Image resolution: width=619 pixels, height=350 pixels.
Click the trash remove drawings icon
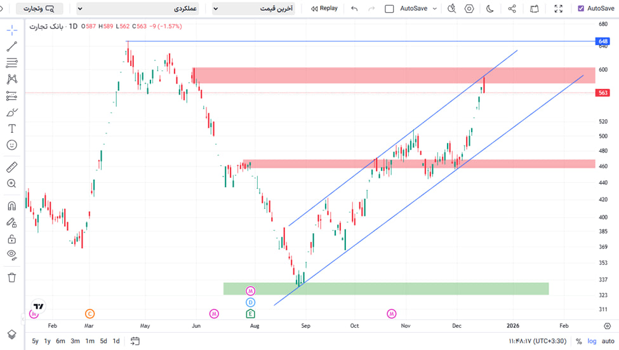(12, 278)
